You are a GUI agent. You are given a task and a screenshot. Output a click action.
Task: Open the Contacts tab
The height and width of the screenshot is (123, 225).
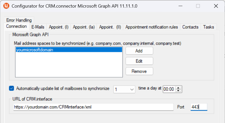190,27
